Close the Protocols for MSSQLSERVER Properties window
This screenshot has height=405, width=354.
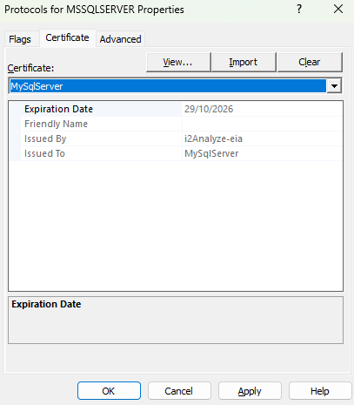click(x=338, y=10)
